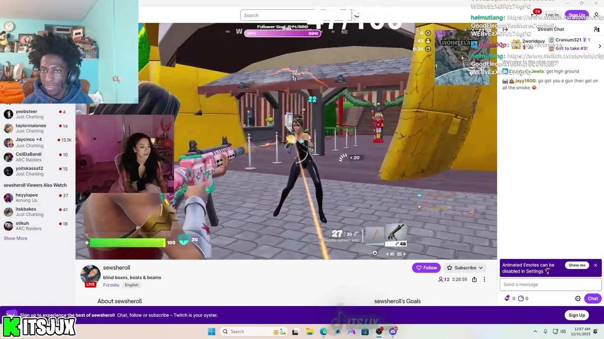This screenshot has height=339, width=604.
Task: Click the top bar Sign Up button
Action: pos(576,15)
